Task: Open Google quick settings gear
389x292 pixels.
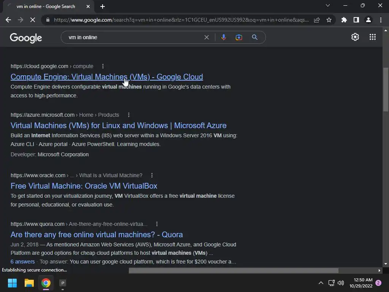Action: click(x=355, y=37)
